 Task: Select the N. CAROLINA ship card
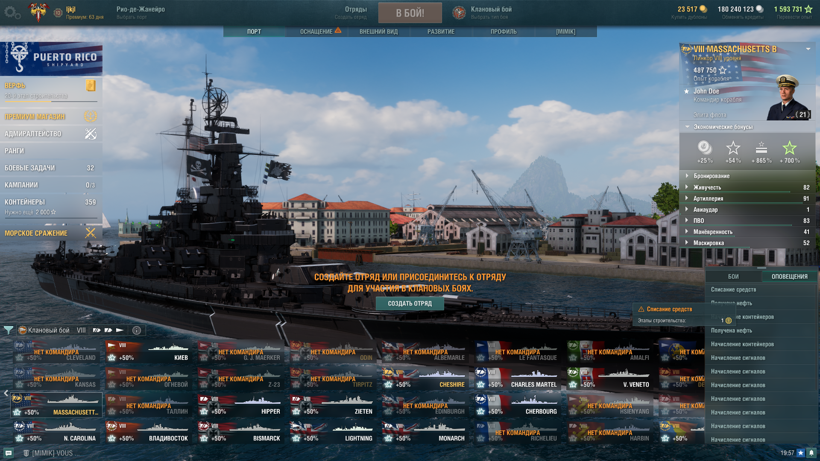56,432
